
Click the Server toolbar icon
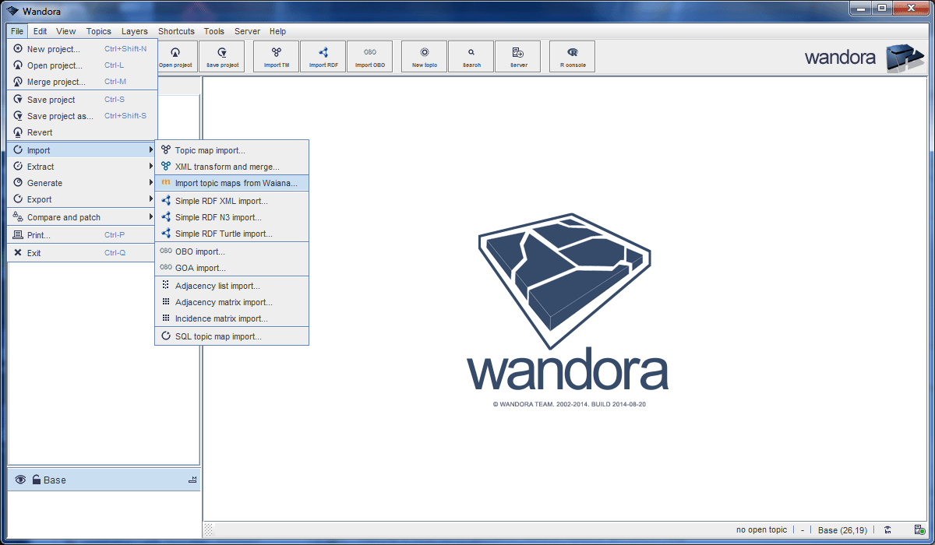[x=517, y=55]
